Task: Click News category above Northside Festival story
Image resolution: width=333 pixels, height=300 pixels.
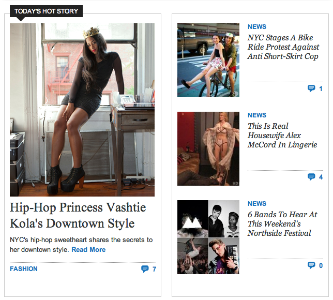Action: pyautogui.click(x=257, y=204)
